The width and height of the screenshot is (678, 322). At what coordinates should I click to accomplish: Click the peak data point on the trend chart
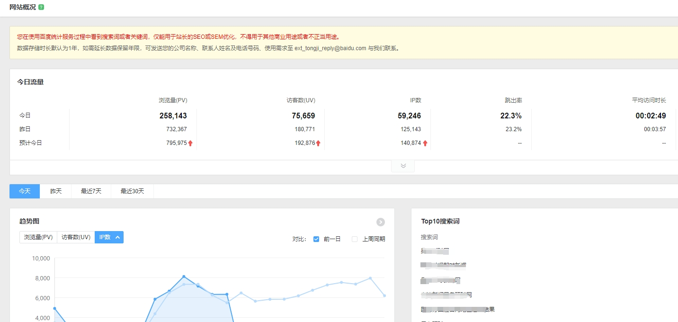184,275
